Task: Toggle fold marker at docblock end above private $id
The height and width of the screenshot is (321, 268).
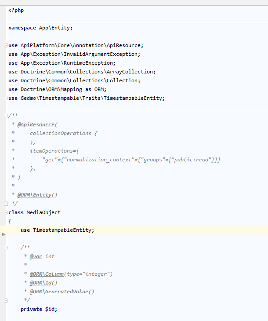Action: (x=6, y=300)
